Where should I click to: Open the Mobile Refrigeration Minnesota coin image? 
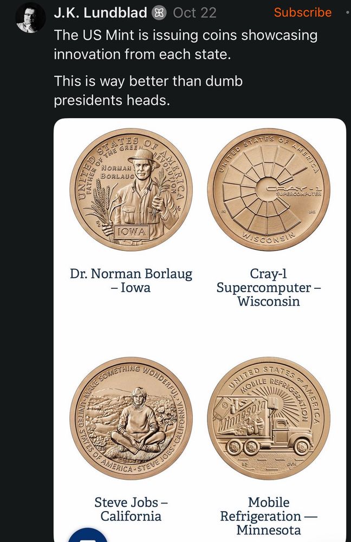pos(269,418)
